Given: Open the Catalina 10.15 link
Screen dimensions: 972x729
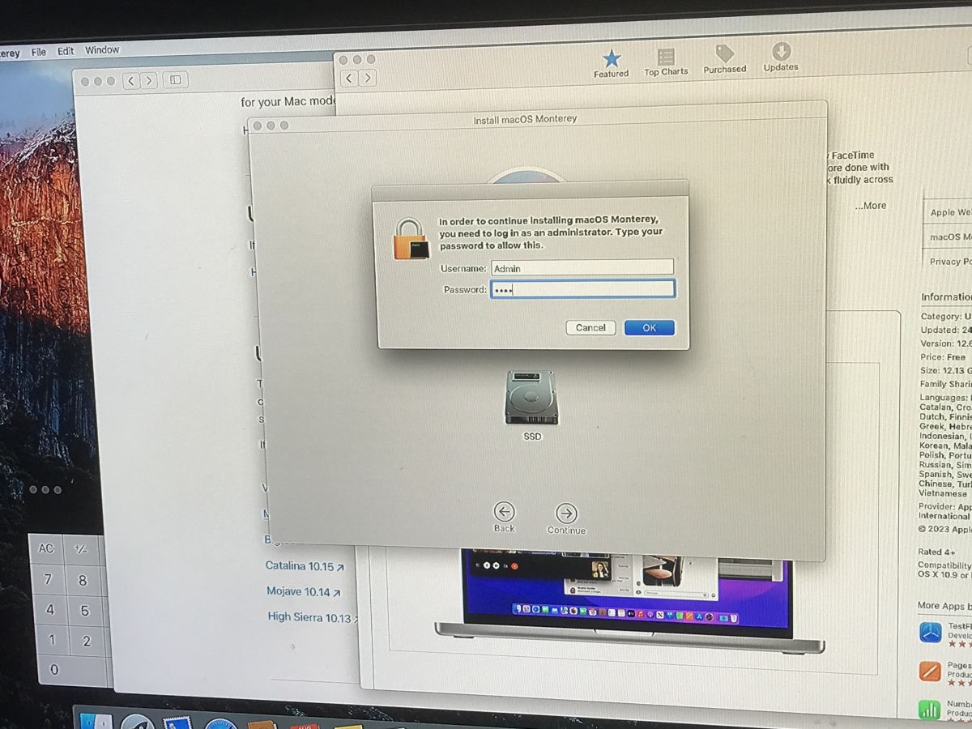Looking at the screenshot, I should coord(305,566).
